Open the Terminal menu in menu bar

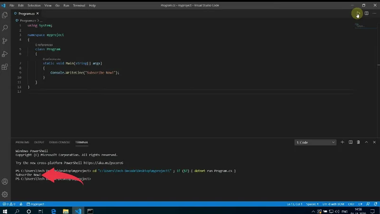point(79,5)
